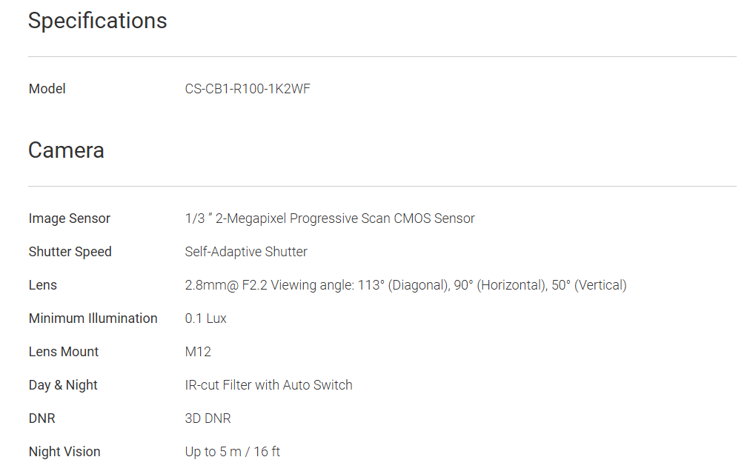The height and width of the screenshot is (474, 750).
Task: Select the Day & Night label
Action: coord(63,385)
